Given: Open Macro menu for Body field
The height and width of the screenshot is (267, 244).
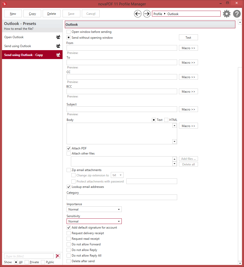Looking at the screenshot, I should tap(188, 126).
